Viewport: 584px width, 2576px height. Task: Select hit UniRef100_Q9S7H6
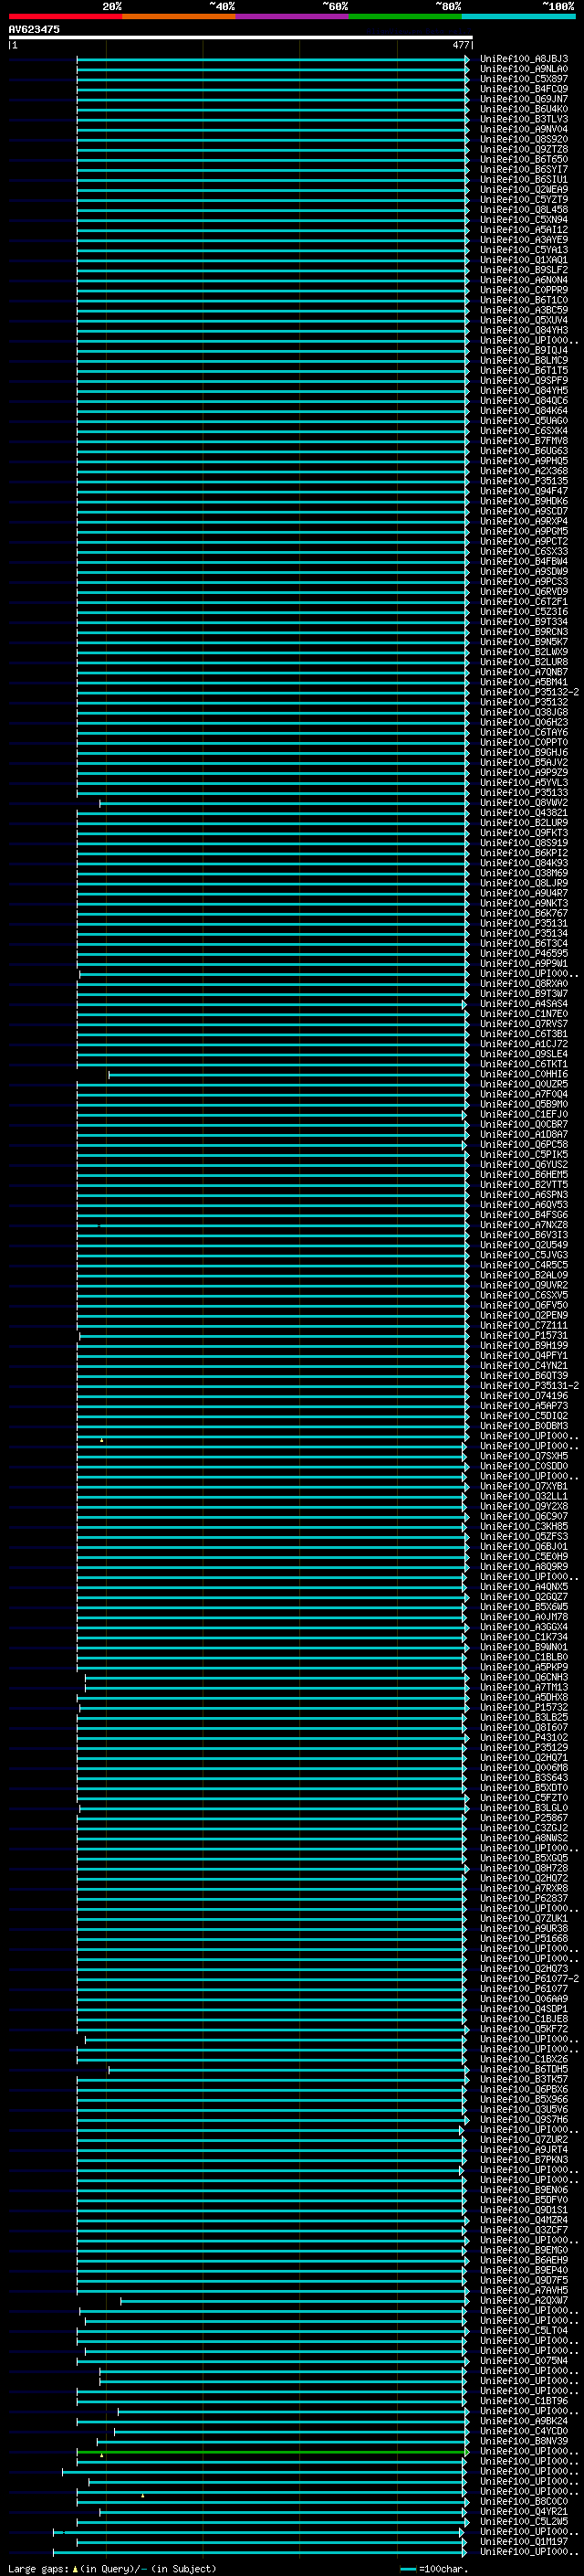click(x=524, y=2119)
